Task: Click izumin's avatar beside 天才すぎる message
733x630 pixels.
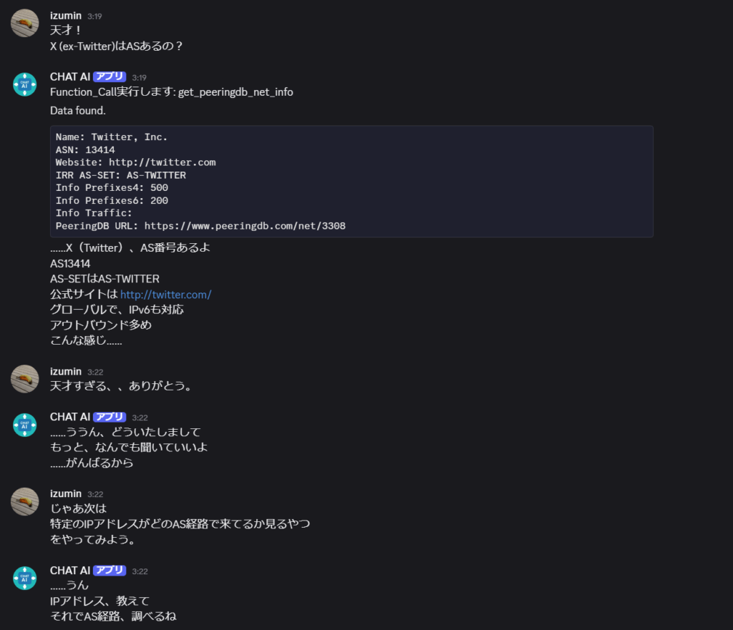Action: (x=25, y=379)
